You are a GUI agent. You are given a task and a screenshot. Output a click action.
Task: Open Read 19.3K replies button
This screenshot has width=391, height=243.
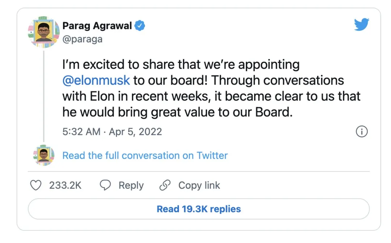pyautogui.click(x=198, y=209)
